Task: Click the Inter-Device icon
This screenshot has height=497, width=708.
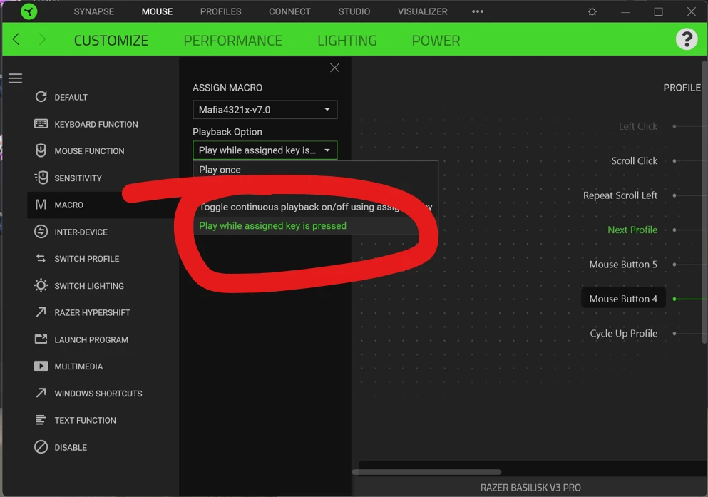Action: click(41, 232)
